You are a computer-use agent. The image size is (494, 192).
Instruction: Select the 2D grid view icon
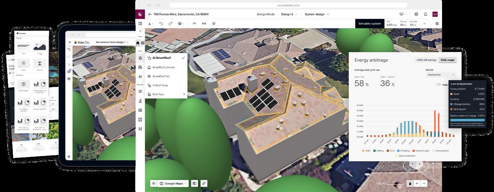tap(143, 43)
